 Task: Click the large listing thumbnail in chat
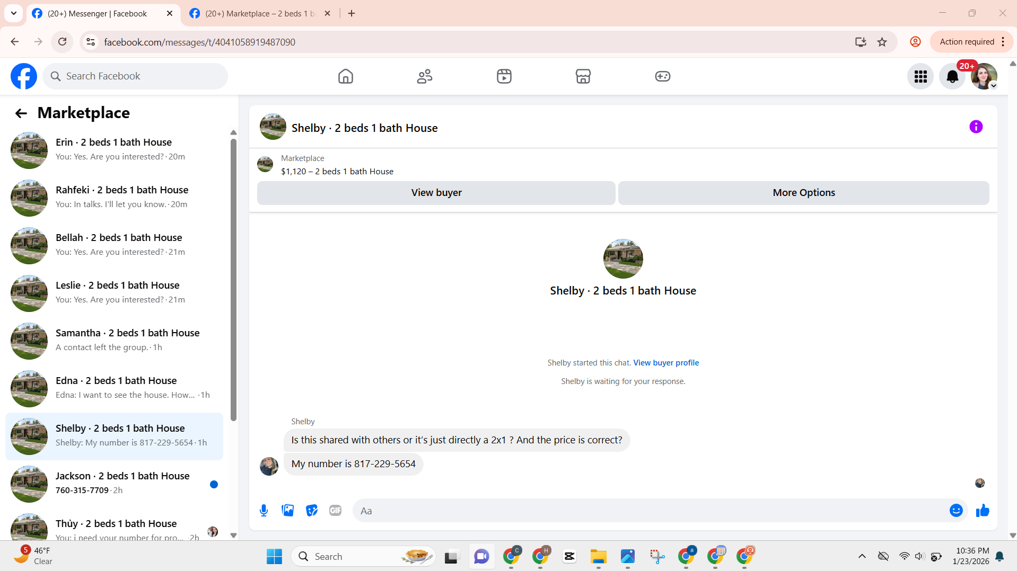[623, 258]
